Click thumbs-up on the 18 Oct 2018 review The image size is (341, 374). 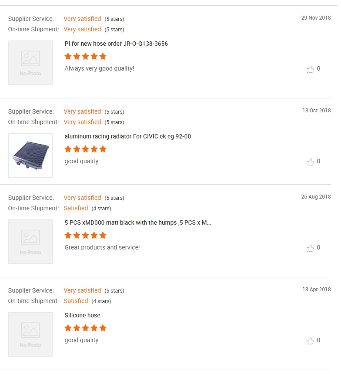[x=310, y=162]
